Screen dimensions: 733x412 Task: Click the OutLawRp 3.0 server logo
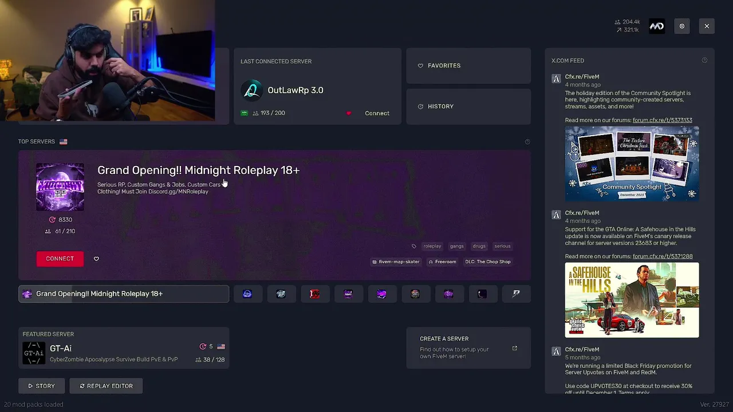pos(252,90)
